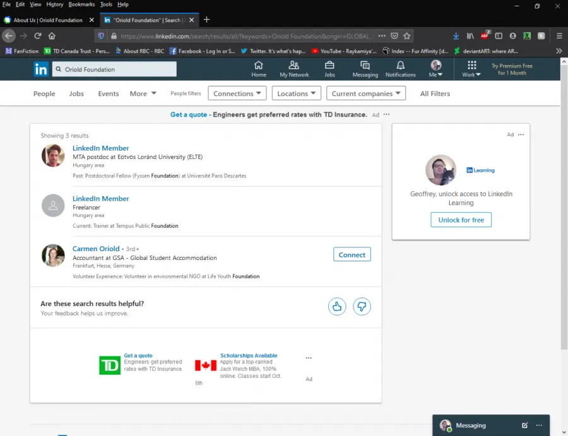Viewport: 568px width, 436px height.
Task: Open LinkedIn Member ELTE postdoc link
Action: pos(101,148)
